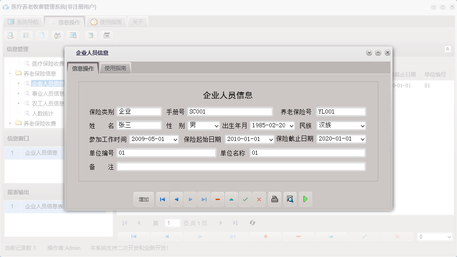The height and width of the screenshot is (257, 457).
Task: Confirm changes with green check icon
Action: (245, 199)
